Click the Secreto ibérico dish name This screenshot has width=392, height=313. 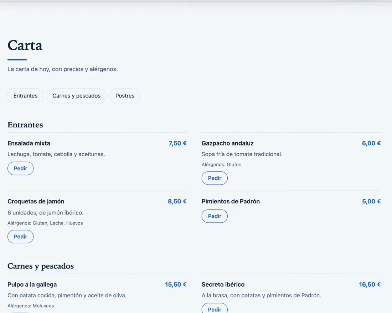(223, 285)
